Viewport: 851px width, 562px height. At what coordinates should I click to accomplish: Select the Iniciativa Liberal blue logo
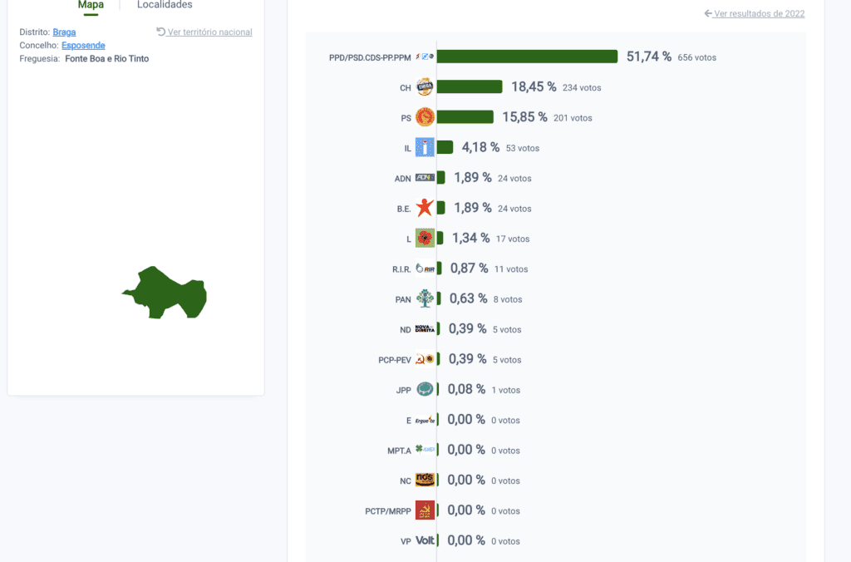[x=425, y=147]
